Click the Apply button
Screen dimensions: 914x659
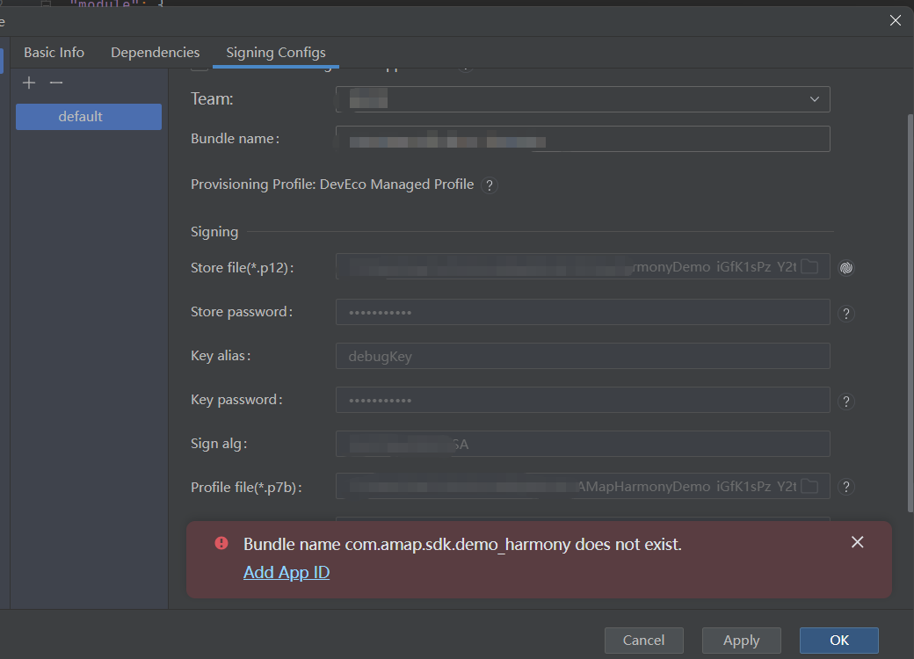pos(741,641)
